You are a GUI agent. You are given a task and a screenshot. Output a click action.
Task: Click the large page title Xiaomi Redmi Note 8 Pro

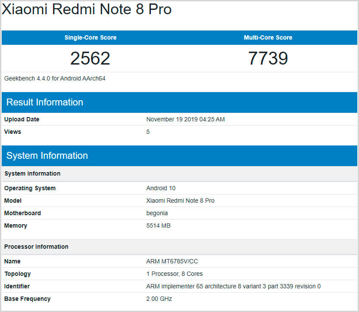(x=87, y=9)
